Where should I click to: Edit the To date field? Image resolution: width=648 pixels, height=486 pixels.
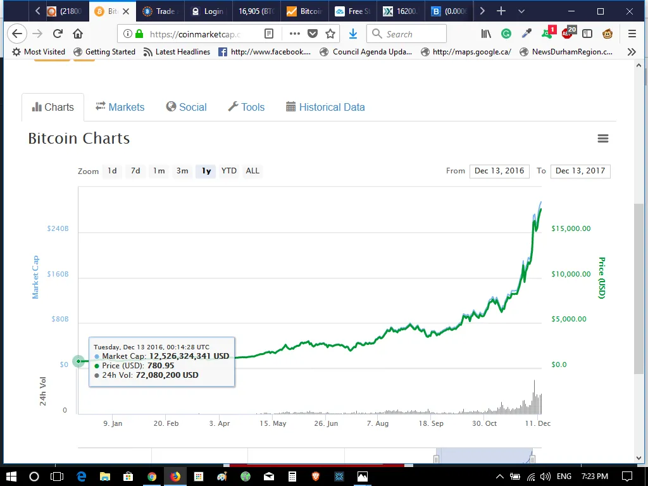[x=580, y=171]
